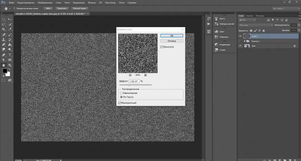Lock layer position
The width and height of the screenshot is (301, 161).
coord(260,31)
